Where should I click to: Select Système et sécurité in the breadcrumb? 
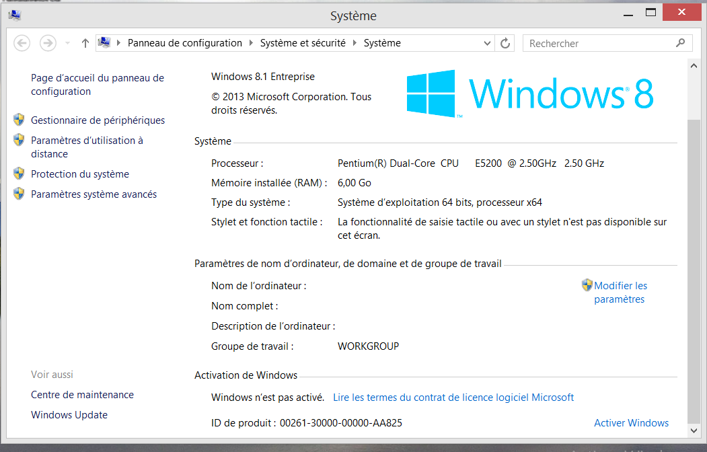pyautogui.click(x=303, y=43)
